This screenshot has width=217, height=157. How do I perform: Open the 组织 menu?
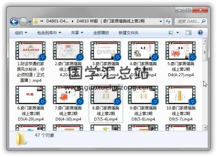point(21,33)
